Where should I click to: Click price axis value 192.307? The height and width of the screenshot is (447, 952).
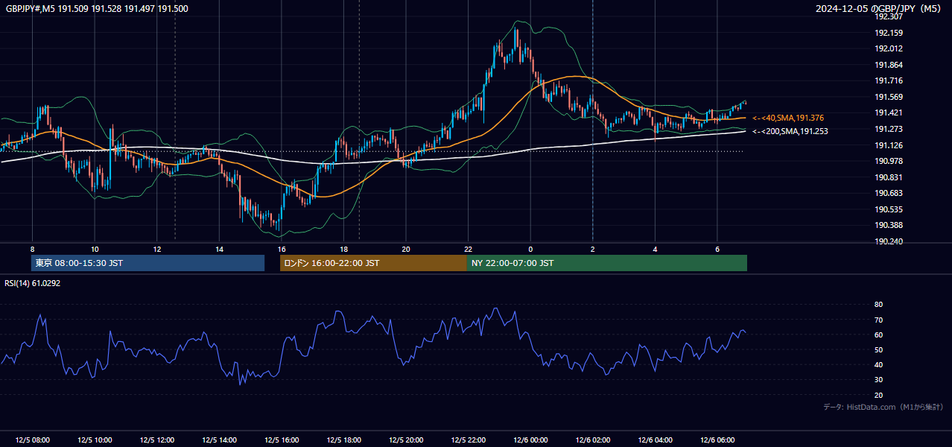click(889, 16)
